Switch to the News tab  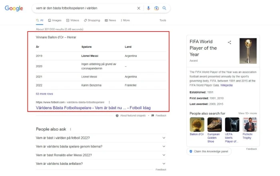point(110,20)
